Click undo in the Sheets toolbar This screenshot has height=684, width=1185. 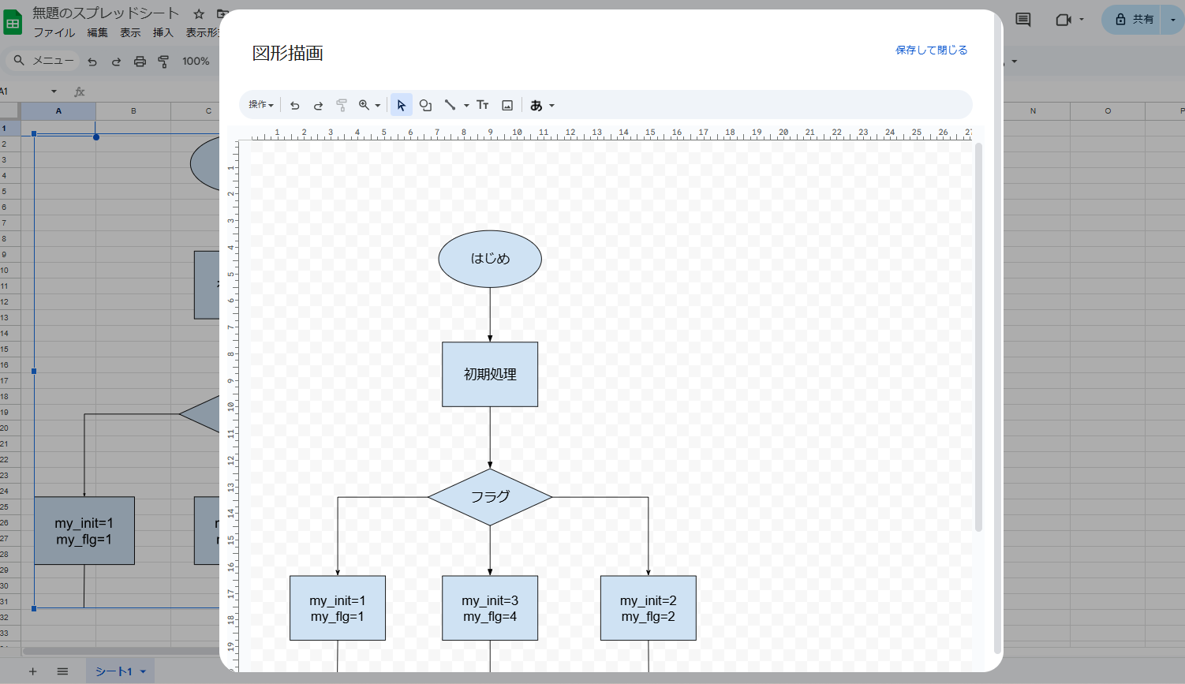(92, 62)
